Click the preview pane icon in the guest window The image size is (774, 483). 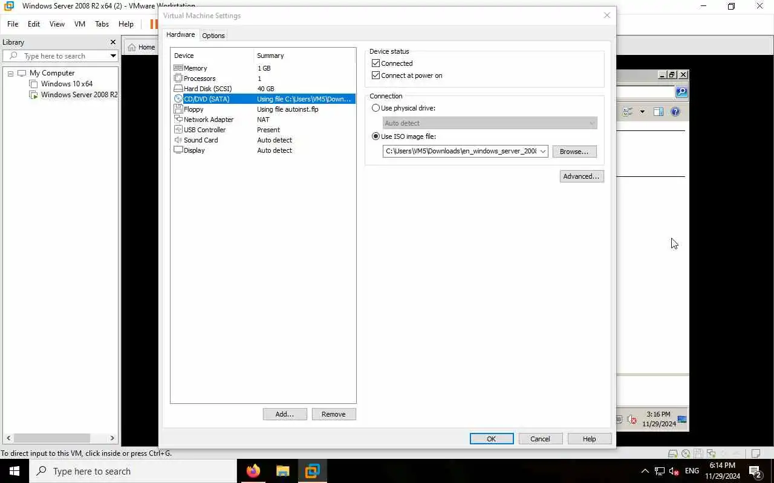click(659, 112)
